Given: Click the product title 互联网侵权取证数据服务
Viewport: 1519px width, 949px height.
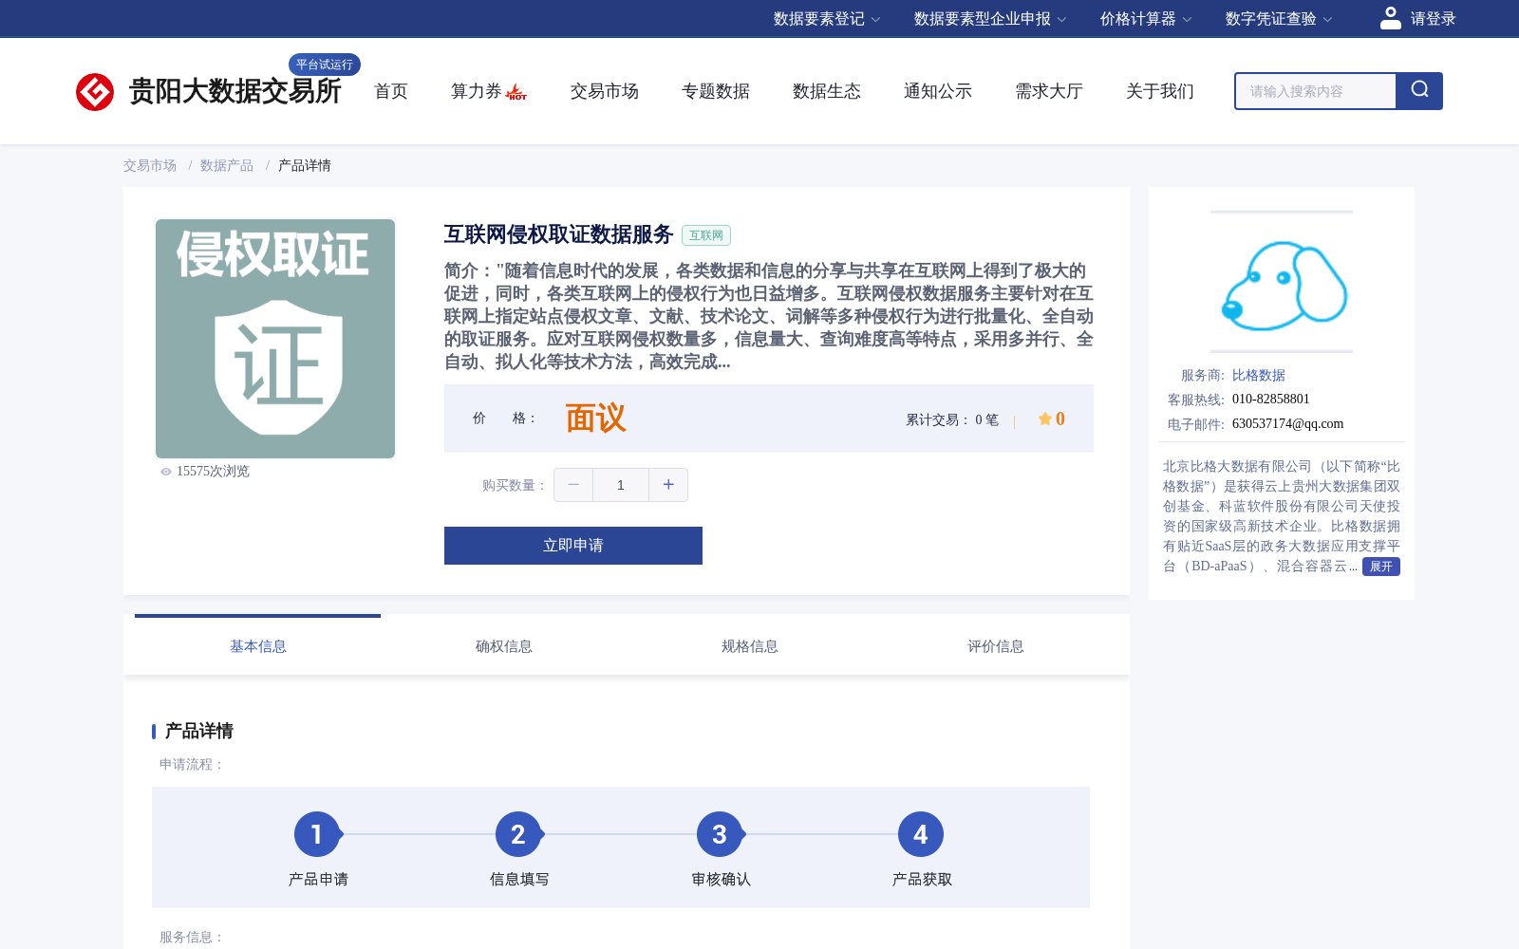Looking at the screenshot, I should click(x=558, y=234).
